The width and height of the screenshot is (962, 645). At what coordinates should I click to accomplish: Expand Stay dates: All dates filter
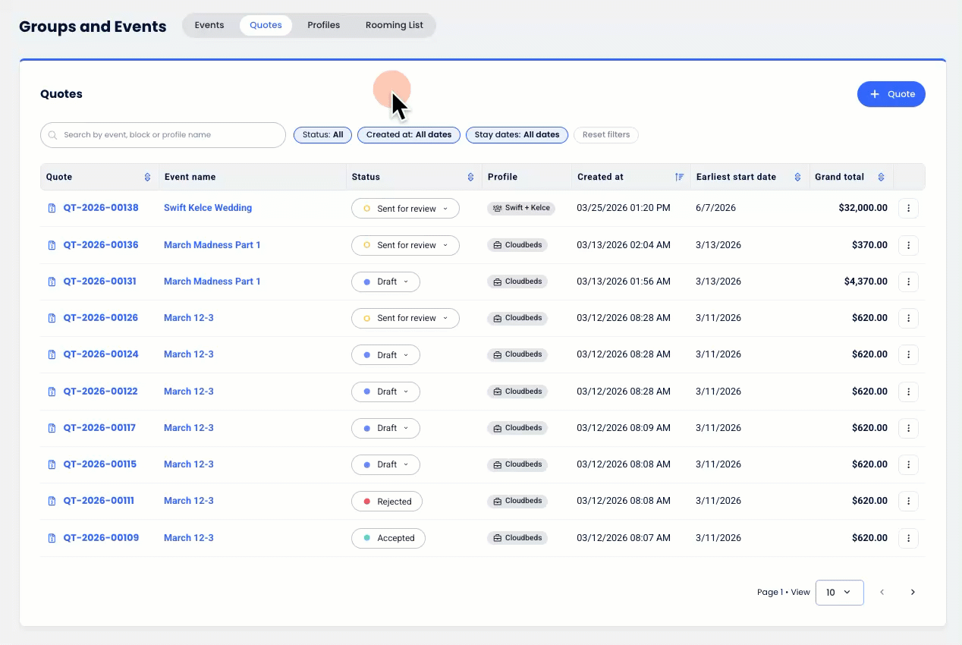click(517, 135)
